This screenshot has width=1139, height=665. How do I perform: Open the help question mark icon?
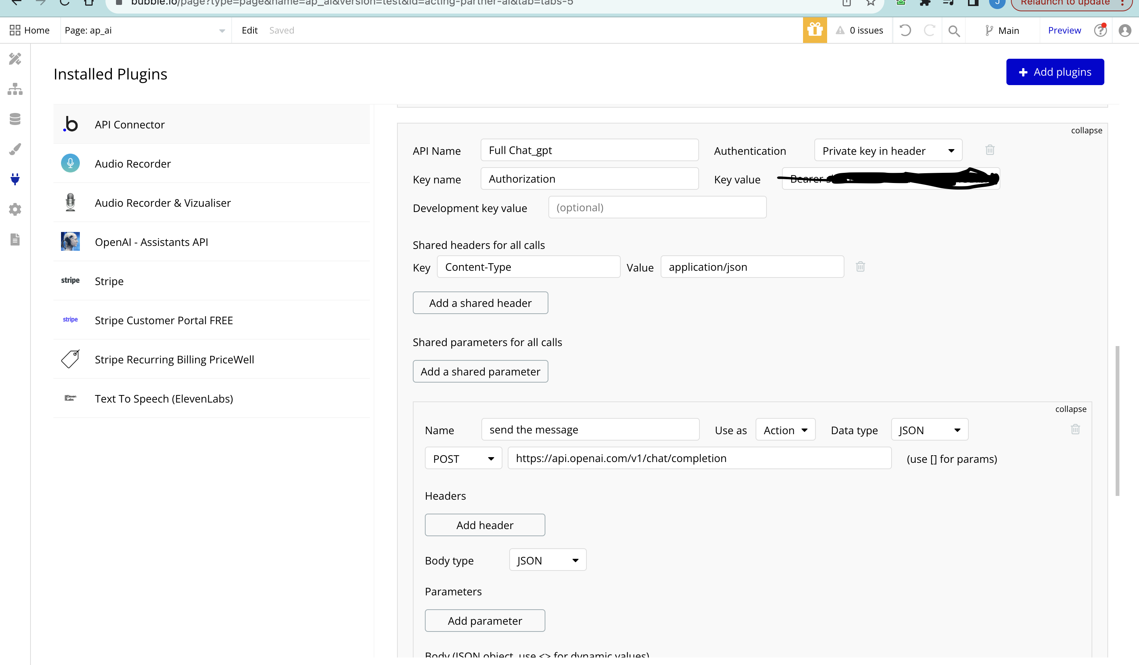point(1100,30)
